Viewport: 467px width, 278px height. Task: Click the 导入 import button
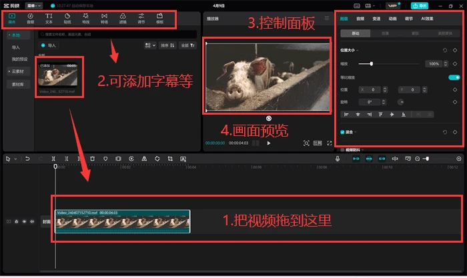click(49, 45)
